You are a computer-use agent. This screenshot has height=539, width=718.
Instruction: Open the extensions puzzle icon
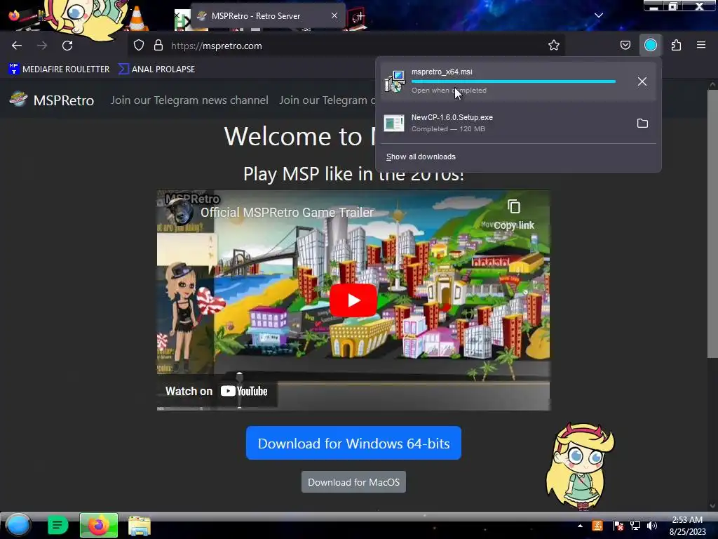(x=676, y=46)
